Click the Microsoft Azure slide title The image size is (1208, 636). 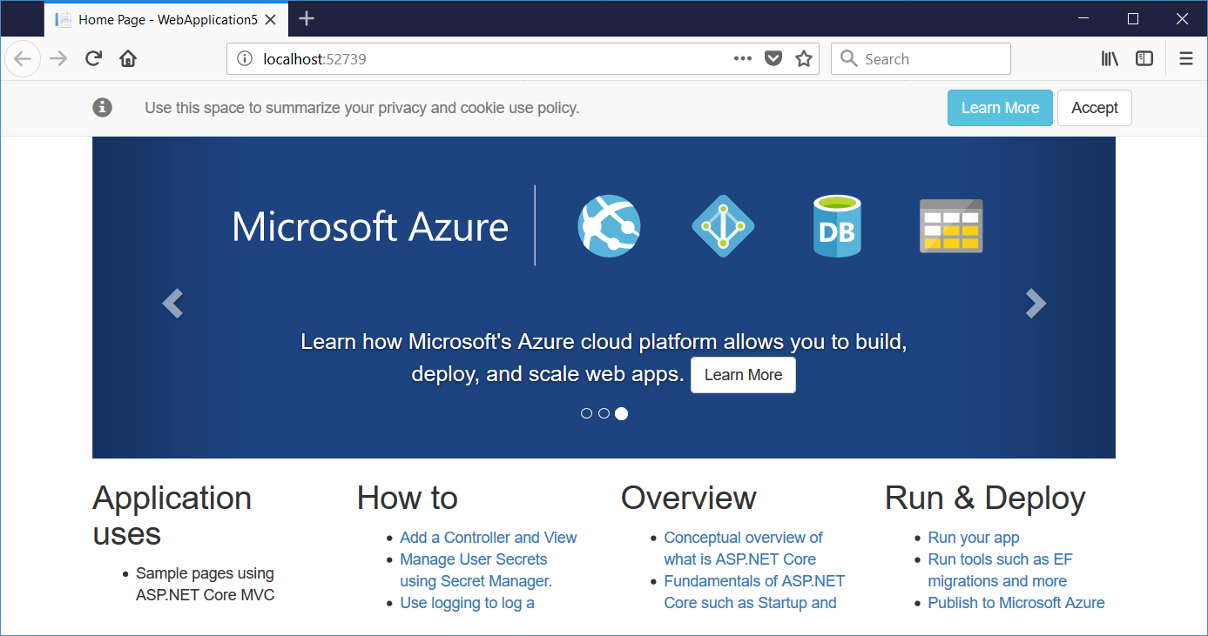[x=370, y=226]
